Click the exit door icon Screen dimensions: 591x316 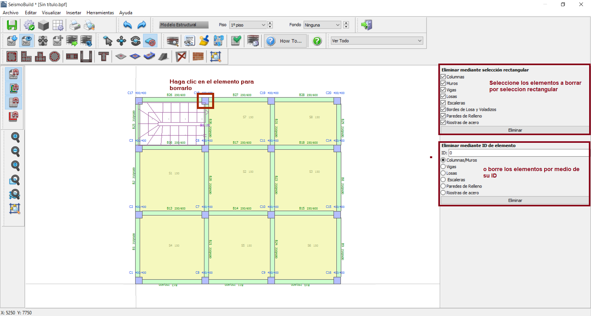click(367, 25)
